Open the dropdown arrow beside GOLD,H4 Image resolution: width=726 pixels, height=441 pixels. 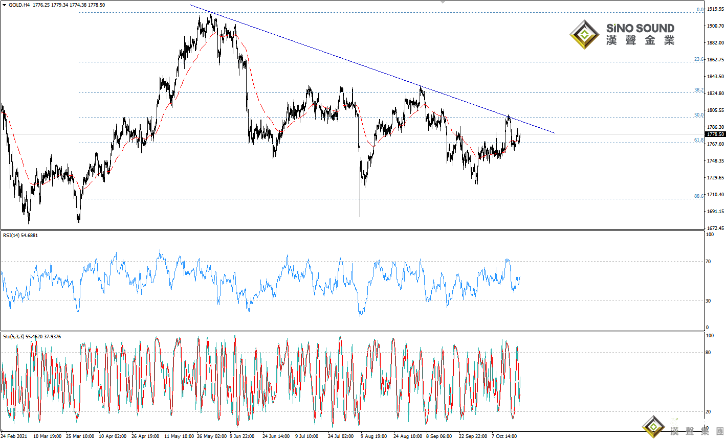[x=5, y=5]
